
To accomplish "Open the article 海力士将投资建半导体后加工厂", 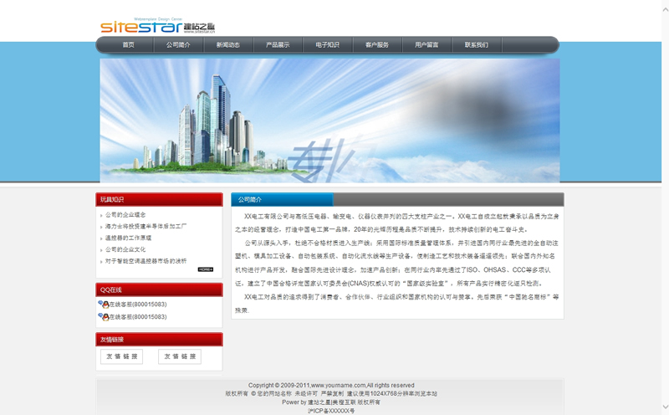I will [x=145, y=227].
